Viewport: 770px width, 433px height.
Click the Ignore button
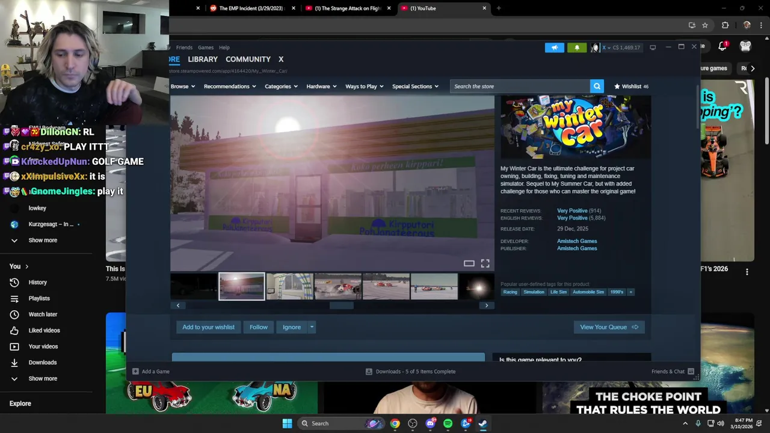(292, 327)
